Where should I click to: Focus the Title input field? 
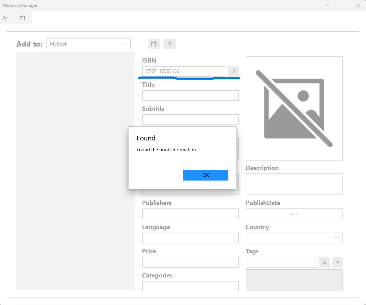pos(190,96)
